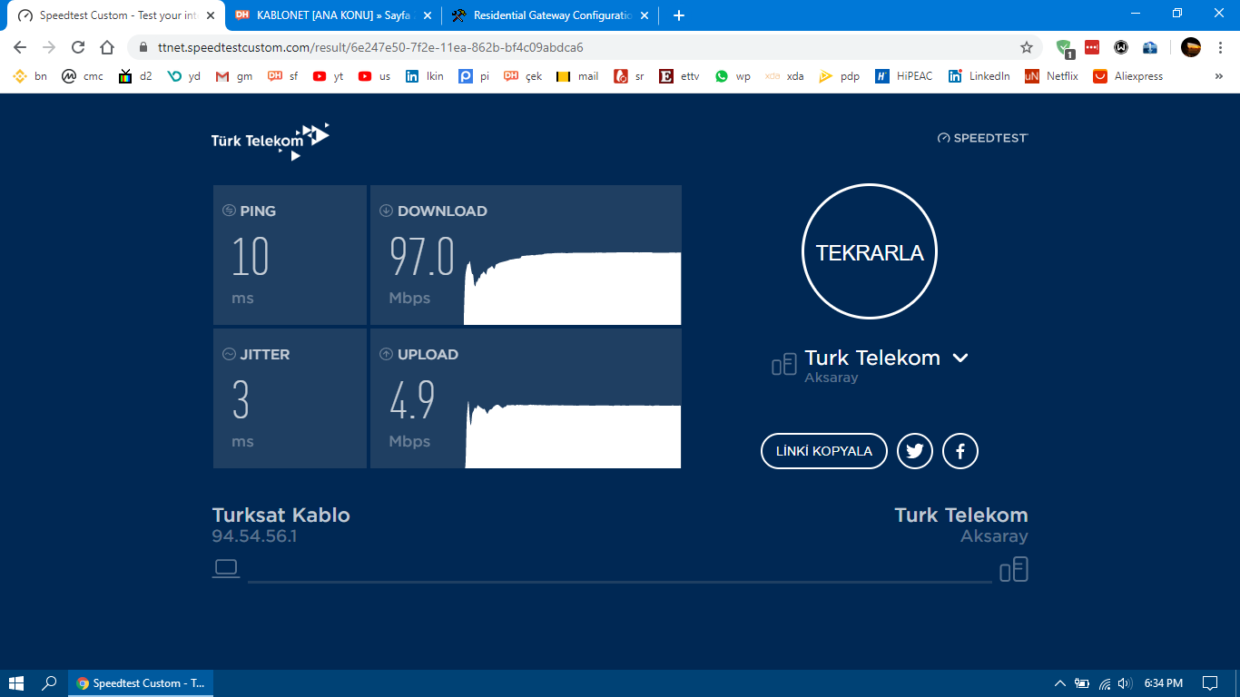Click the SPEEDTEST logo at top right
The width and height of the screenshot is (1240, 697).
[982, 138]
